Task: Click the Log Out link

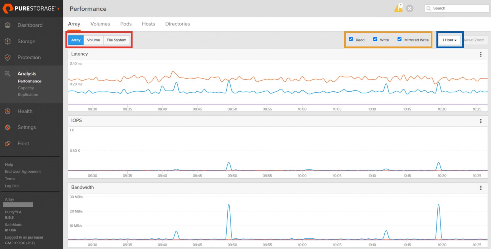Action: tap(12, 186)
